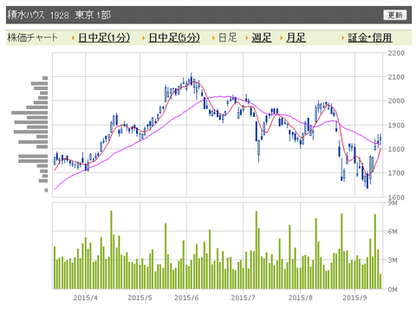The image size is (416, 312).
Task: Click the 0M volume axis label
Action: click(x=393, y=289)
